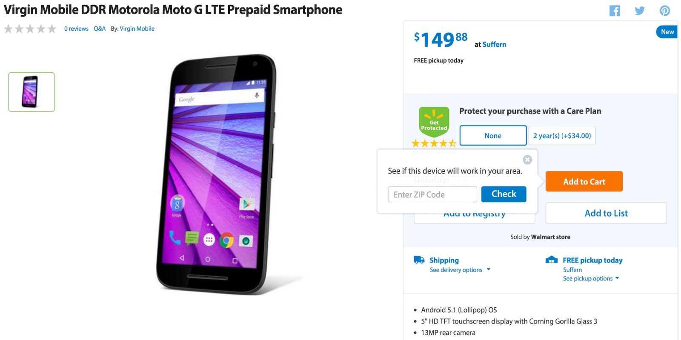681x340 pixels.
Task: Expand See pickup options dropdown
Action: 591,278
